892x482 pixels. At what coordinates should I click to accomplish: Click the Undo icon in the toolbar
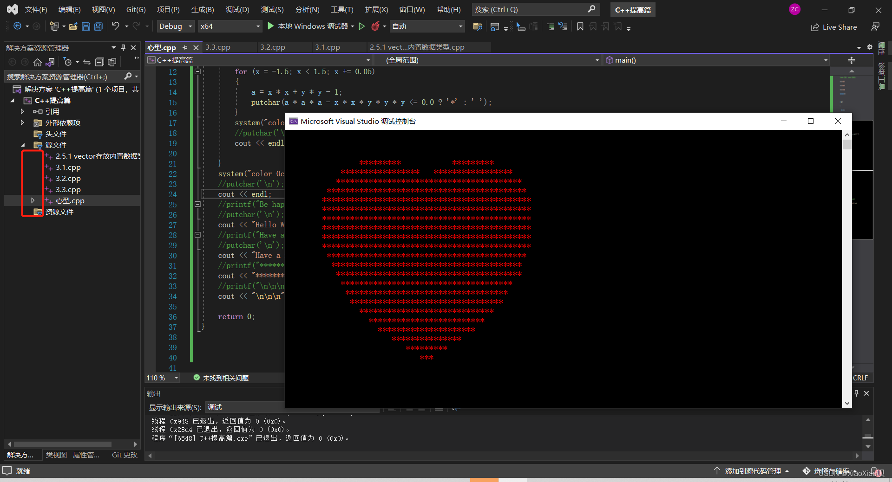[x=116, y=26]
